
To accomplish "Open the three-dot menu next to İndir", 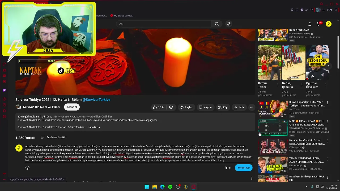I will point(252,107).
